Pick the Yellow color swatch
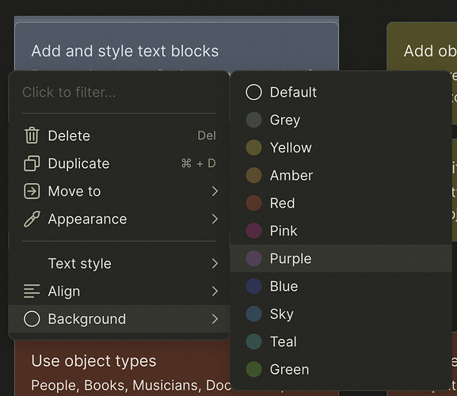Image resolution: width=457 pixels, height=396 pixels. tap(254, 147)
